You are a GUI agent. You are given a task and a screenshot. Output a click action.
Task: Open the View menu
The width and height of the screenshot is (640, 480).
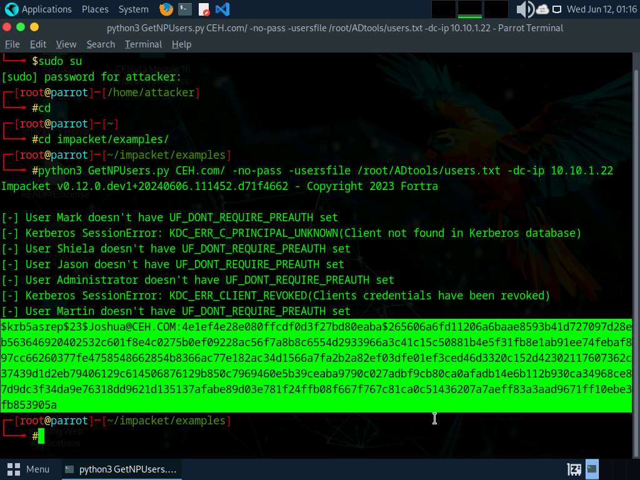point(66,44)
